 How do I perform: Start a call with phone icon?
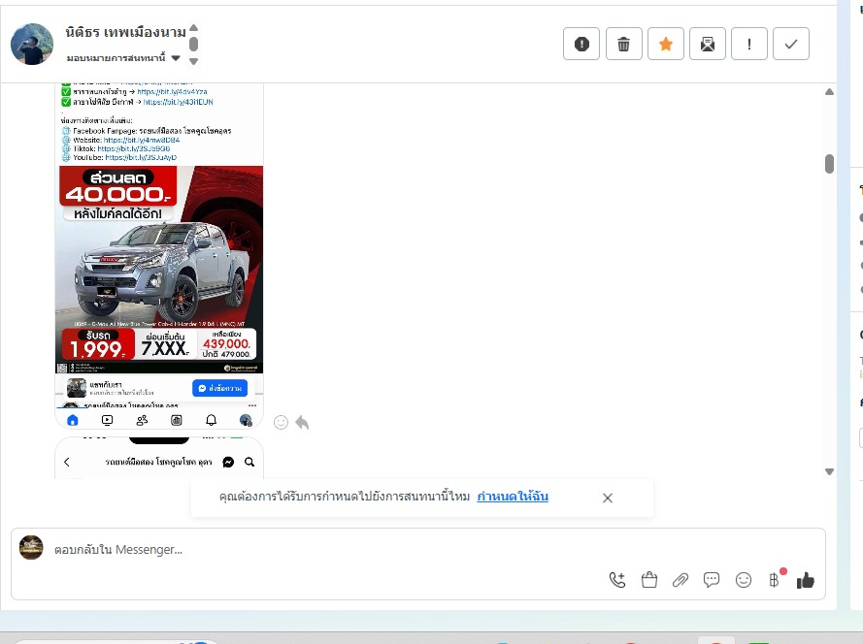(617, 580)
